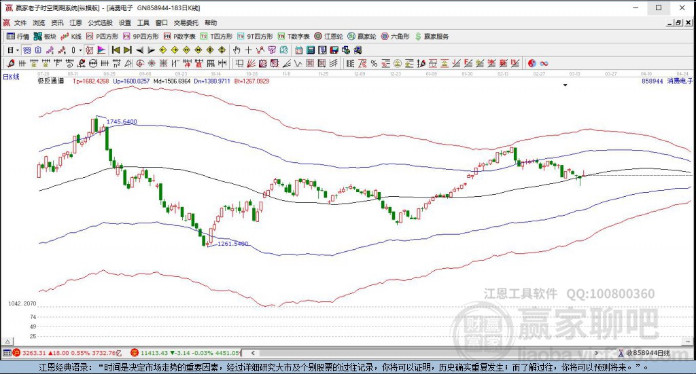Open the 9P四方形 tool
This screenshot has height=374, width=696.
coord(141,37)
